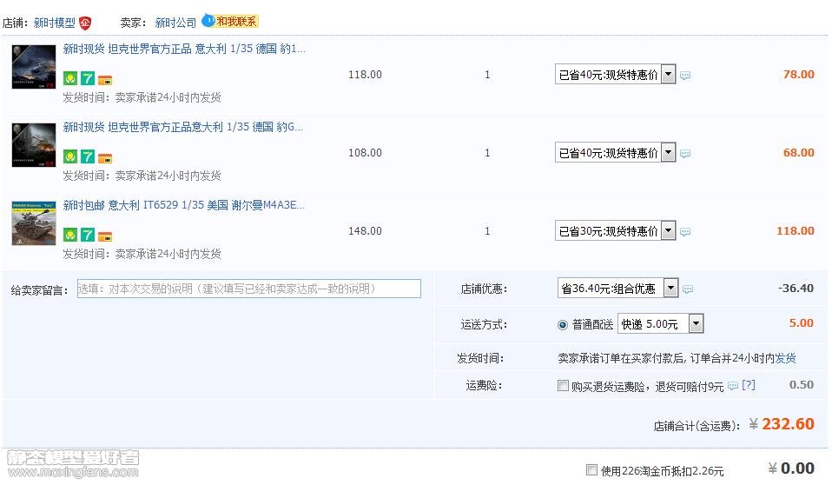
Task: Click the credit card icon in 豹1 row
Action: (x=105, y=81)
